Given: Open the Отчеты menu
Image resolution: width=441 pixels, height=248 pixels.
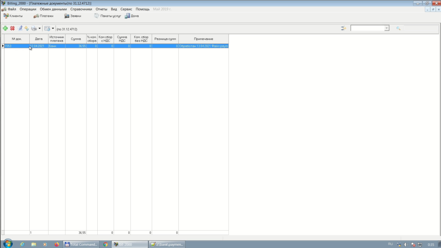Looking at the screenshot, I should pyautogui.click(x=101, y=9).
